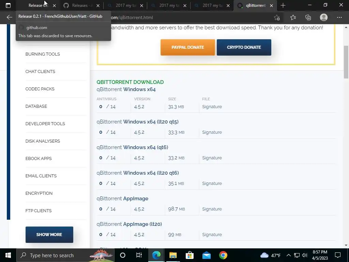Open Microsoft Store from the taskbar
This screenshot has height=262, width=349.
click(189, 255)
